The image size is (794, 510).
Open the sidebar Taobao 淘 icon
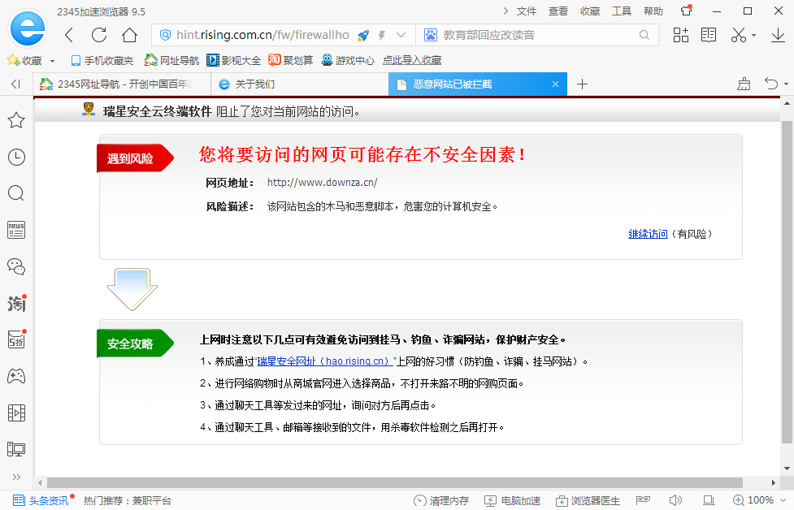coord(17,303)
